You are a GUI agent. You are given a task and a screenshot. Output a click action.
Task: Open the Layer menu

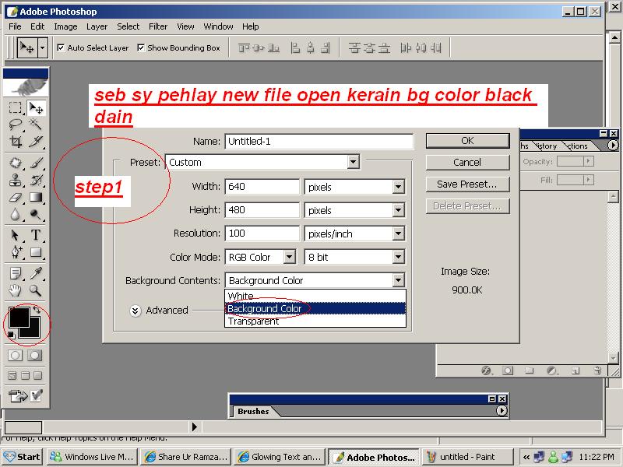(97, 26)
